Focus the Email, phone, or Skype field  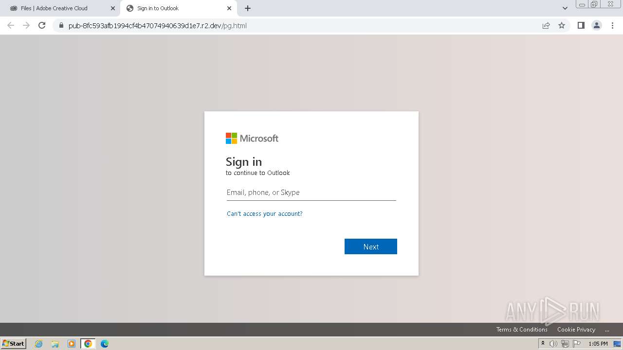[311, 192]
